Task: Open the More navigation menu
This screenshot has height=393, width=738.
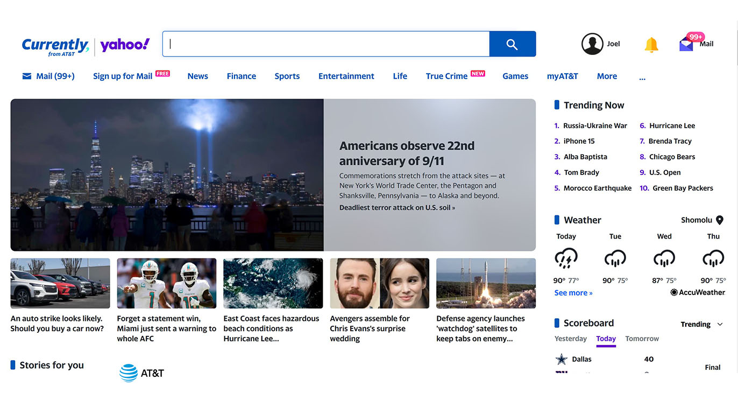Action: (x=607, y=76)
